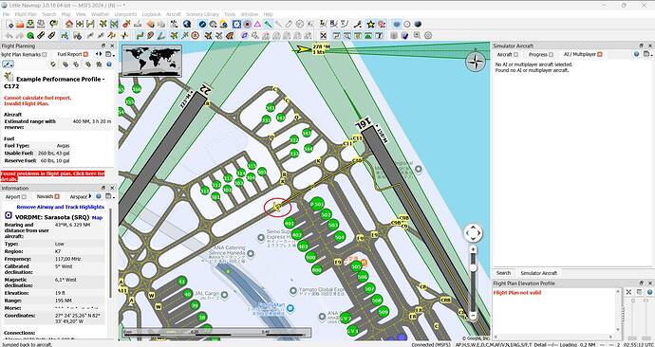Click the globe icon in top toolbar
The image size is (655, 347).
(187, 25)
